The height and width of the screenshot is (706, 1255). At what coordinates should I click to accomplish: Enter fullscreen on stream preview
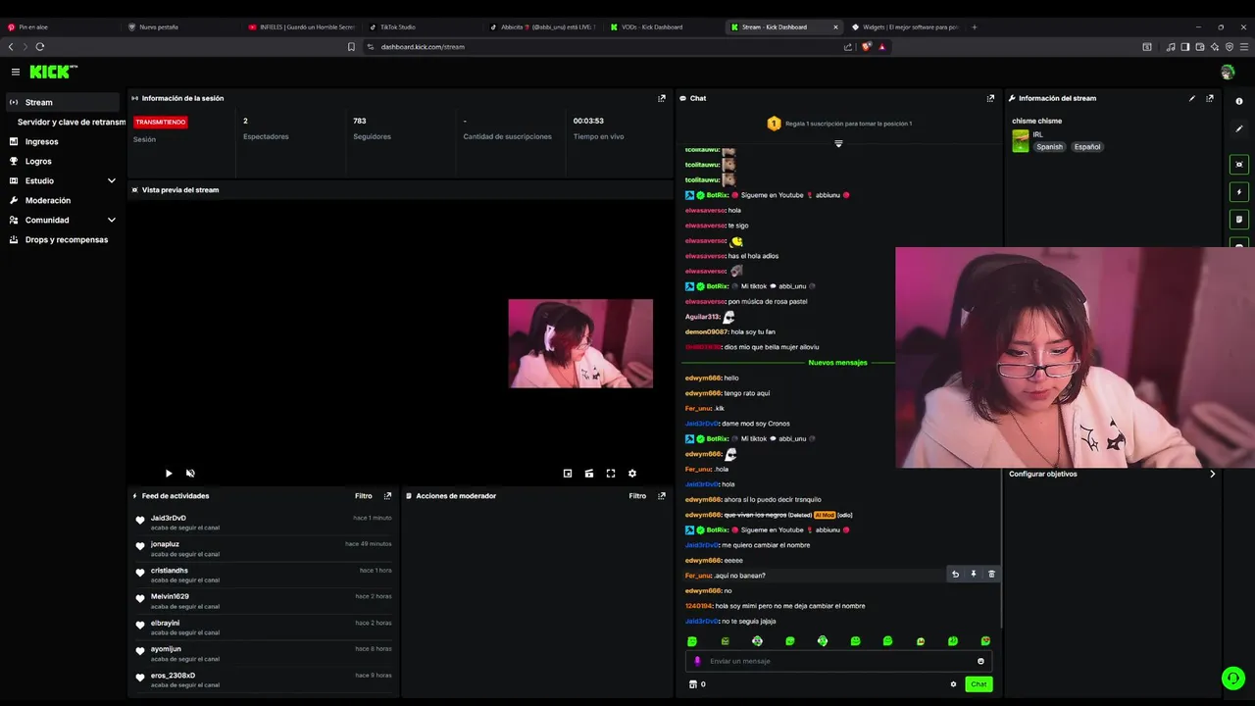611,474
